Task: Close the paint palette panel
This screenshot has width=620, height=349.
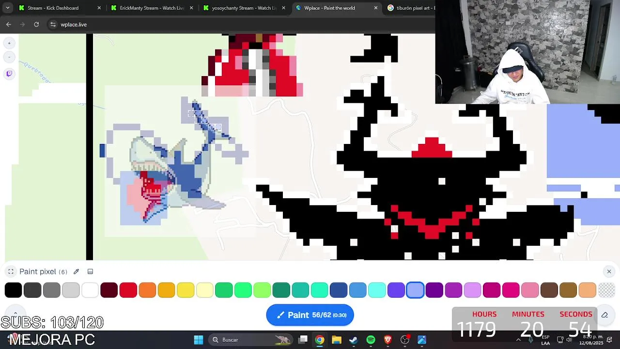Action: [x=609, y=271]
